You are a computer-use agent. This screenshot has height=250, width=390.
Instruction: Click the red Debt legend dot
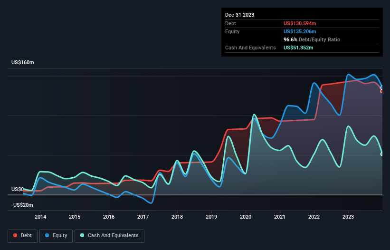pos(15,235)
